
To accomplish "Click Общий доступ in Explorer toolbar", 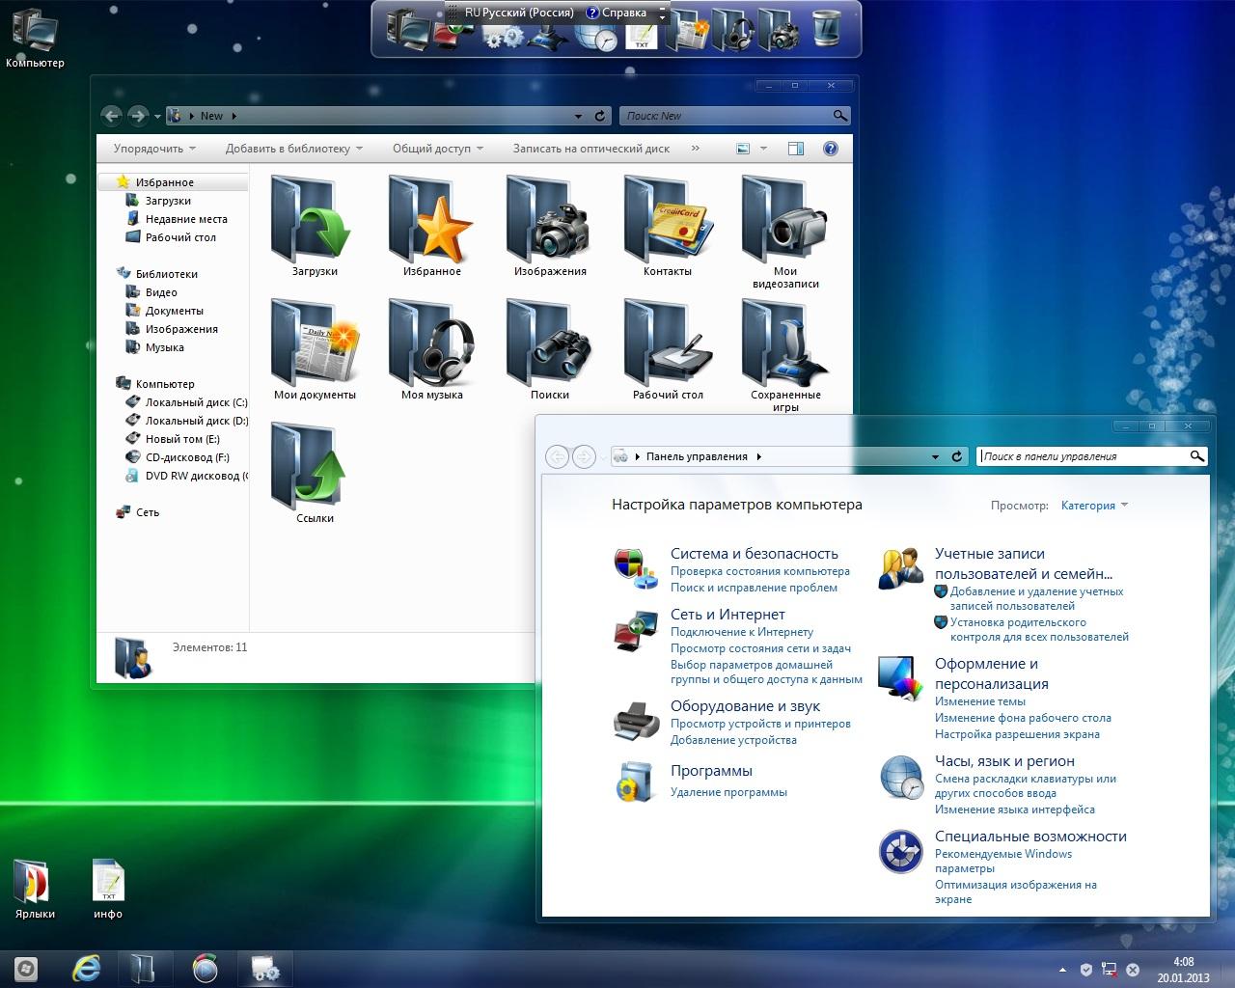I will (437, 149).
